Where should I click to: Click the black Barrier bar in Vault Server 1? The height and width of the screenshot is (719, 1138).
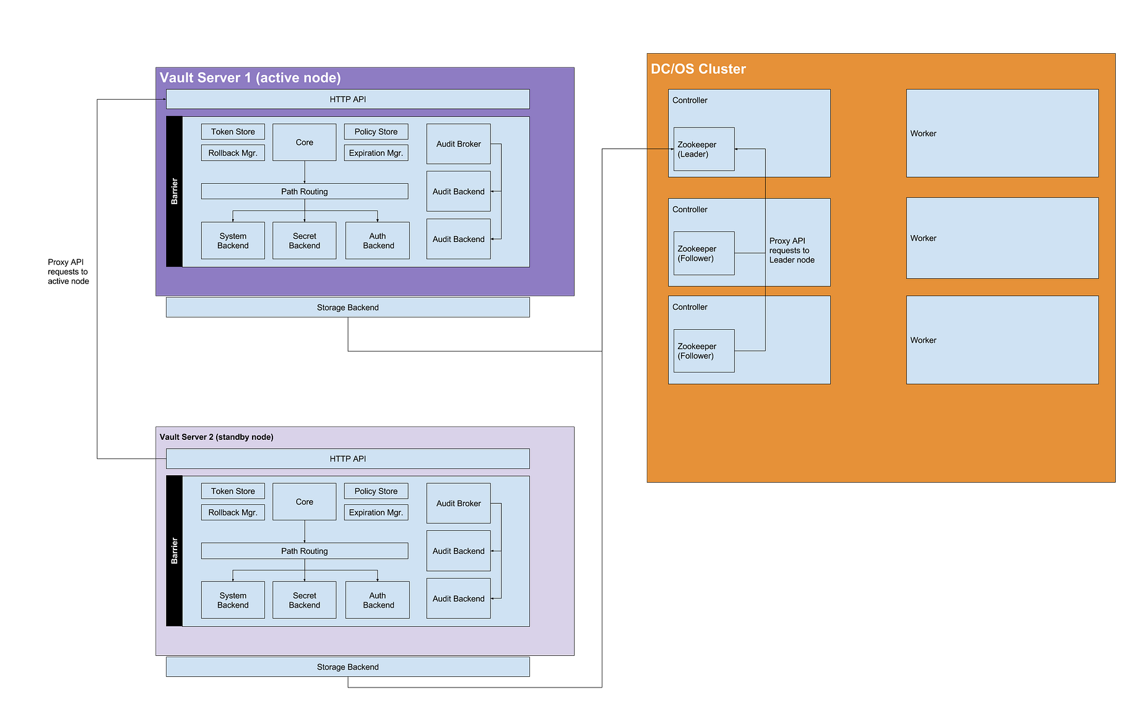[x=175, y=192]
